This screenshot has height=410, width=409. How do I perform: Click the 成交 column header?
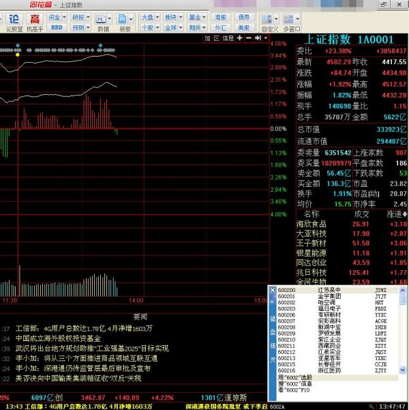click(361, 214)
